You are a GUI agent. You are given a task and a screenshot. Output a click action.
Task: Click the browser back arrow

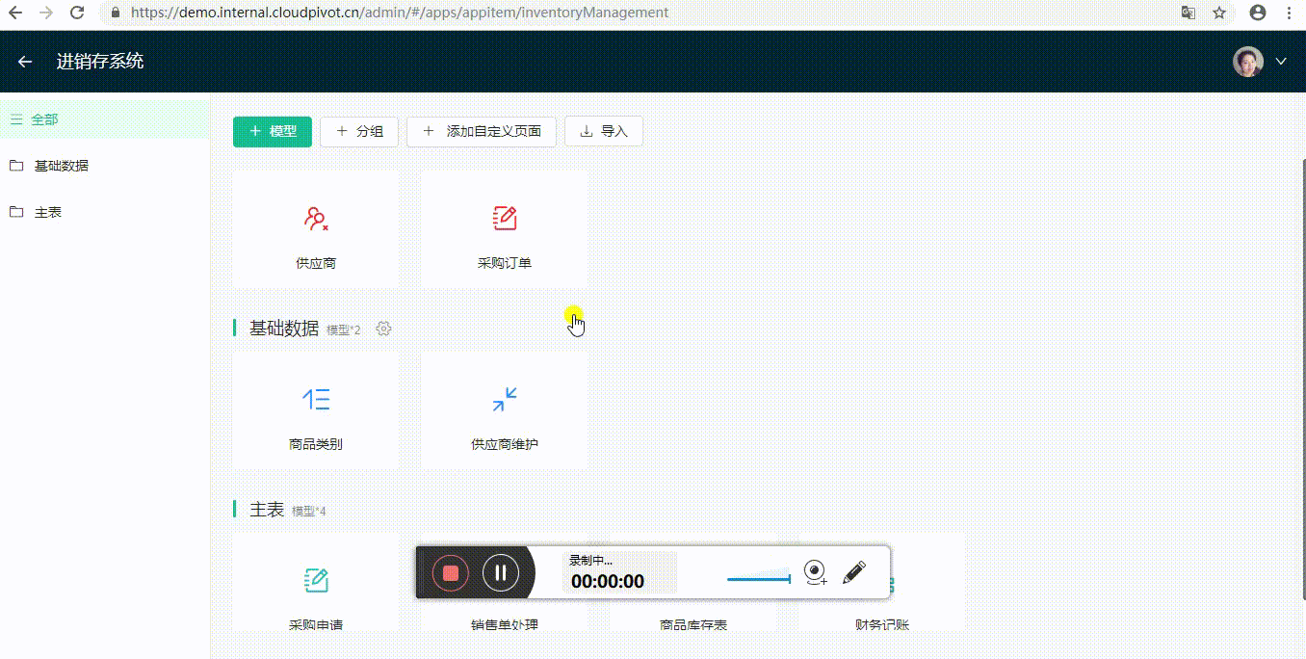tap(15, 13)
